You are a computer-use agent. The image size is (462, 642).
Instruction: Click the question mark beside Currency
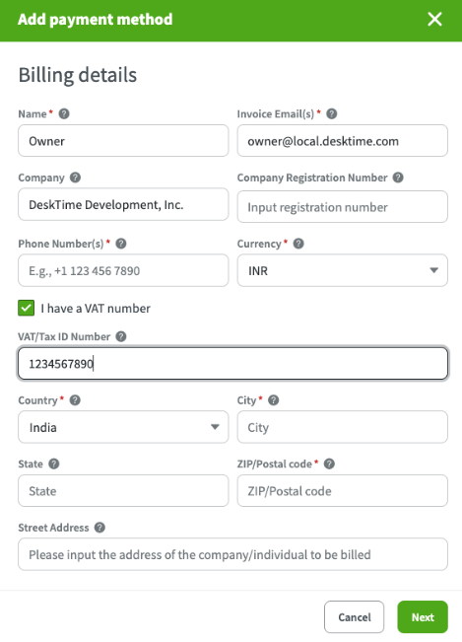coord(298,244)
